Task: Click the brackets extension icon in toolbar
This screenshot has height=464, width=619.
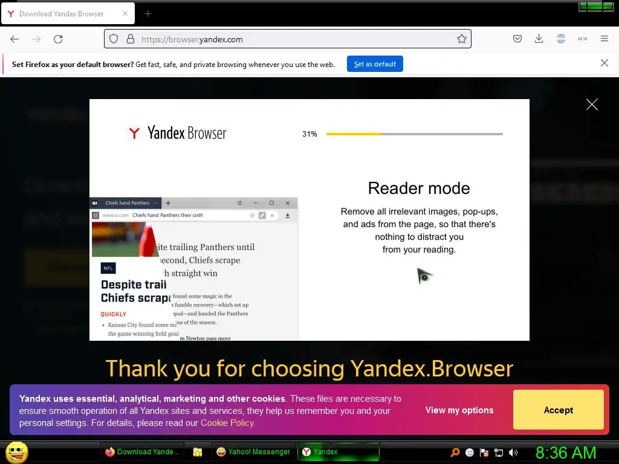Action: click(x=583, y=39)
